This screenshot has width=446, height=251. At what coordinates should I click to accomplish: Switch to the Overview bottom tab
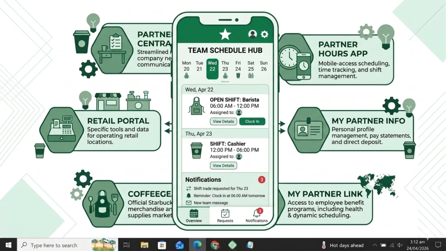click(194, 216)
